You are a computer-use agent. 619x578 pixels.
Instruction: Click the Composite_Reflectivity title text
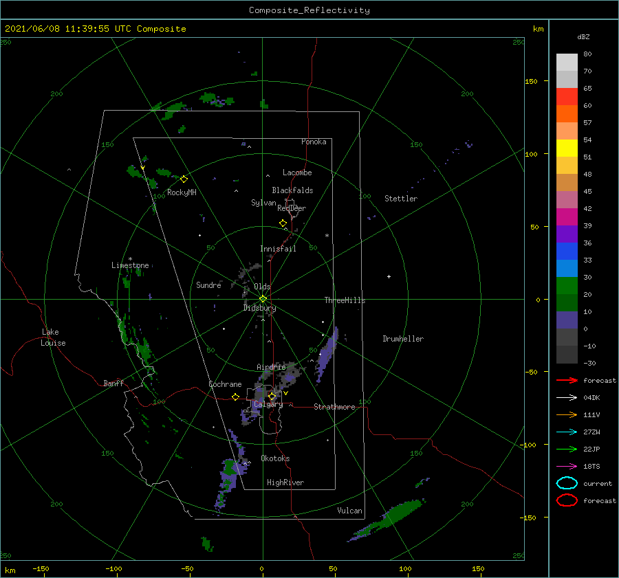[309, 10]
